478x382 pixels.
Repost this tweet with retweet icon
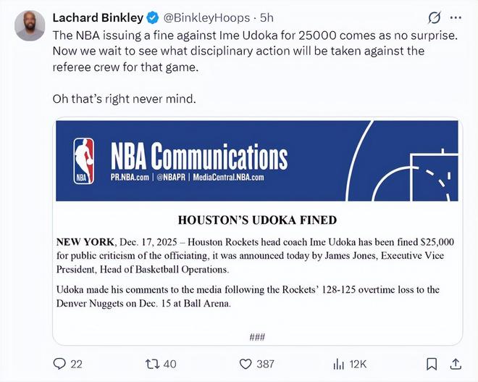(152, 364)
